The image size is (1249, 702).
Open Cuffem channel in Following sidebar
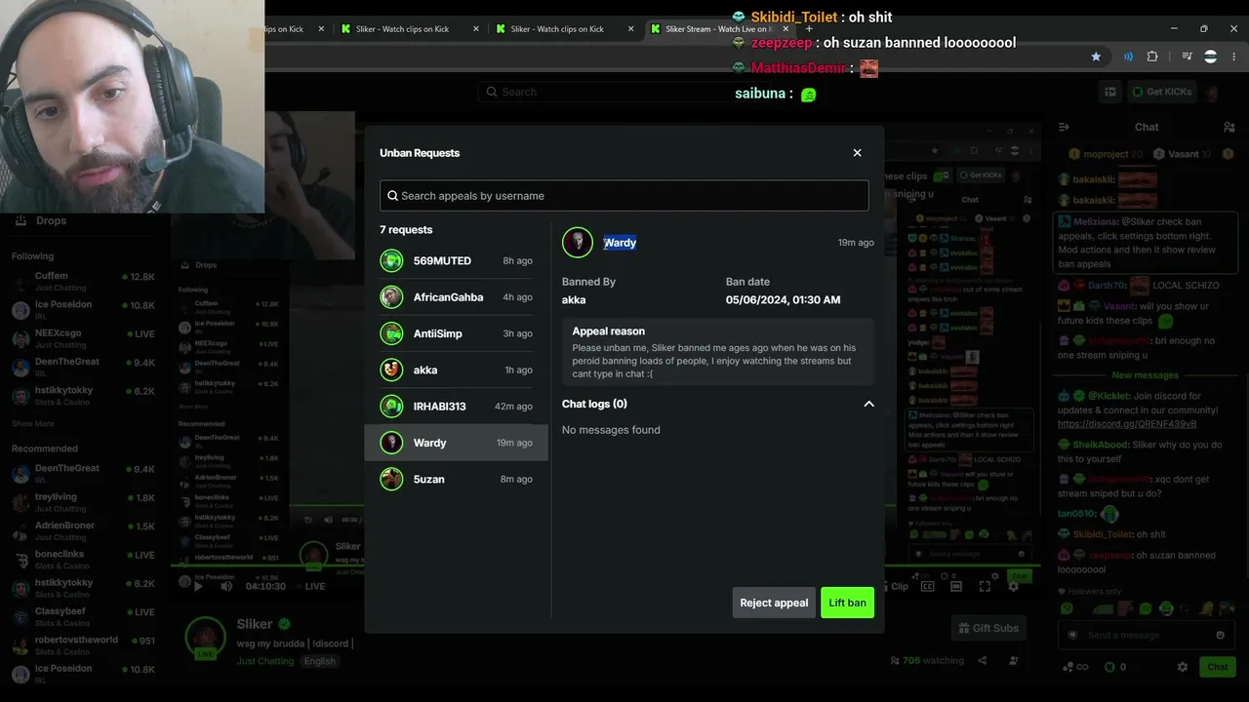click(83, 281)
